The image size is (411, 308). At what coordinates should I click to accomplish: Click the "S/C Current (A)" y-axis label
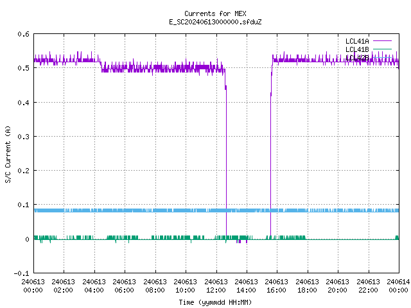coord(8,154)
